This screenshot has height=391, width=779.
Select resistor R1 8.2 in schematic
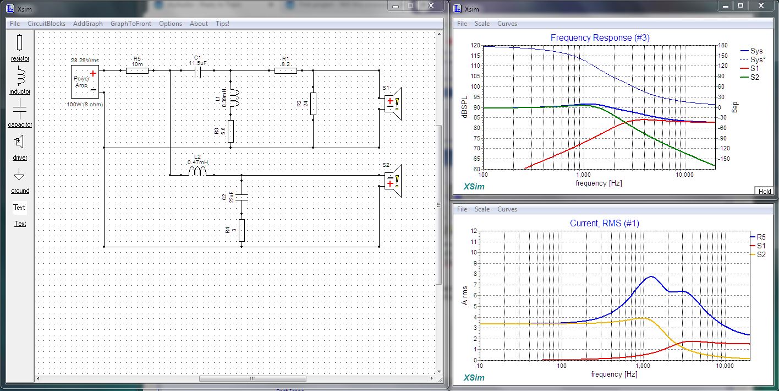pyautogui.click(x=286, y=70)
